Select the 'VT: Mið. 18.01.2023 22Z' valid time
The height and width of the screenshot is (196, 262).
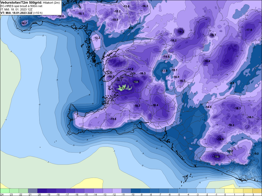(x=17, y=13)
